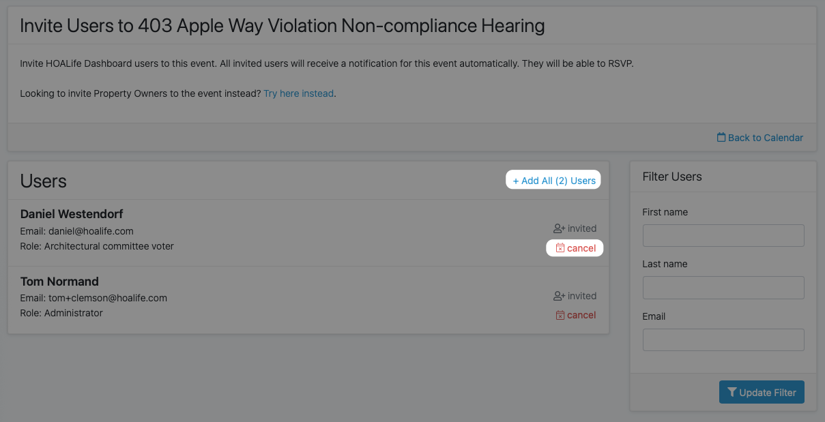Click the Try here instead link
This screenshot has height=422, width=825.
pos(299,93)
